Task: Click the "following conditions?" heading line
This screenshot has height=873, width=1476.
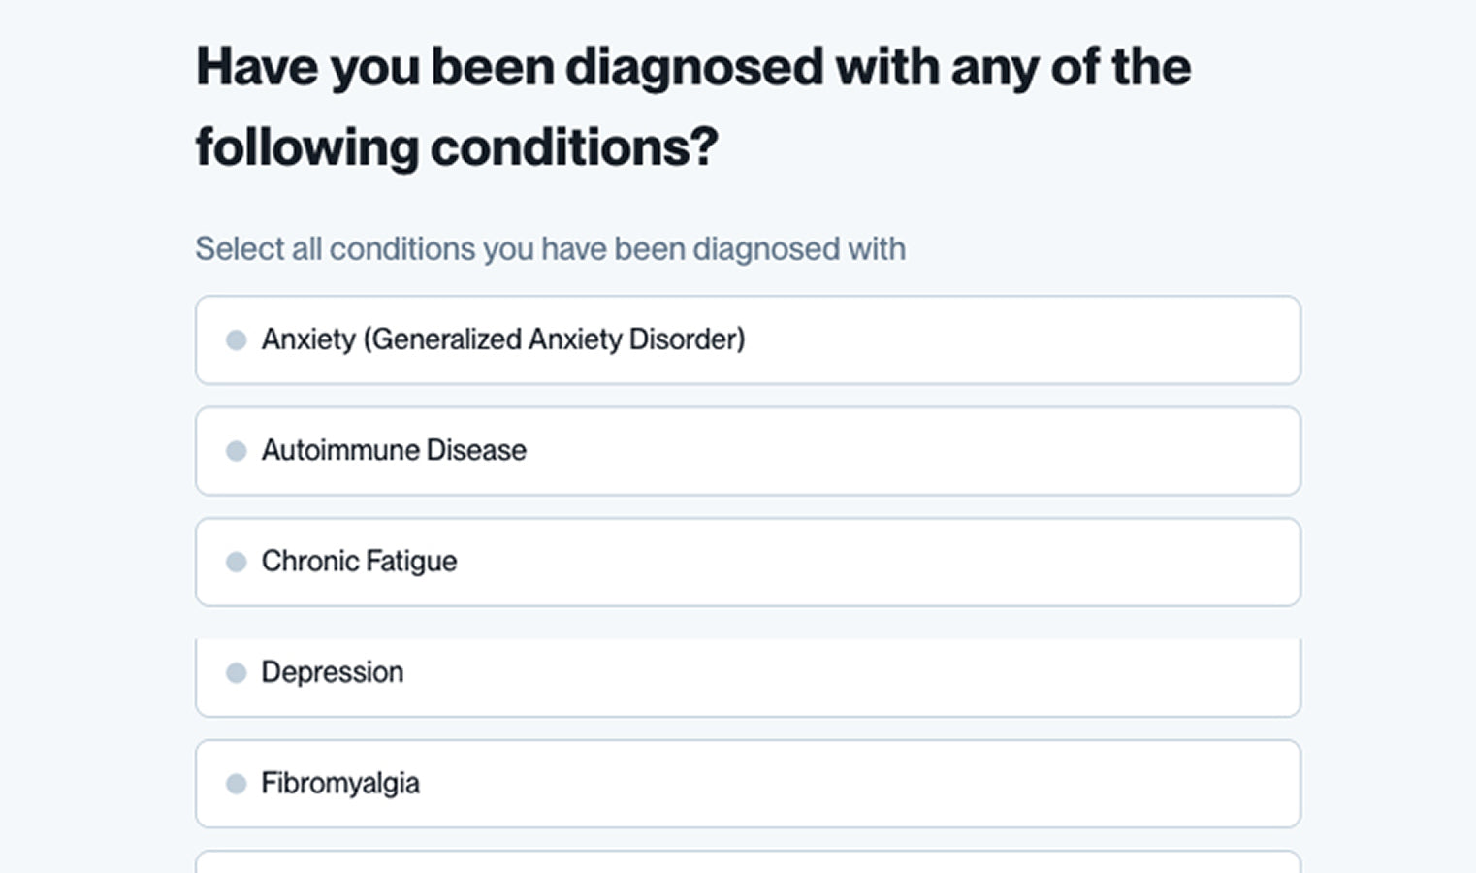Action: (457, 147)
